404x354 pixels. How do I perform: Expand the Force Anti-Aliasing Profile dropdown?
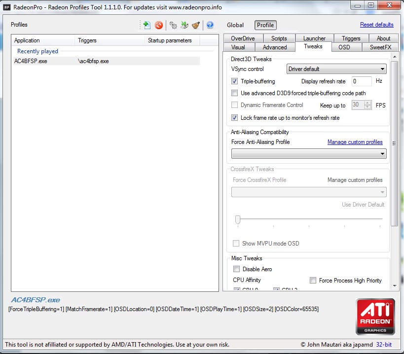[309, 154]
